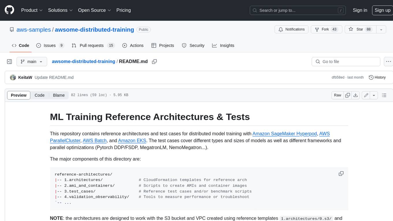View file History
Viewport: 393px width, 221px height.
377,77
